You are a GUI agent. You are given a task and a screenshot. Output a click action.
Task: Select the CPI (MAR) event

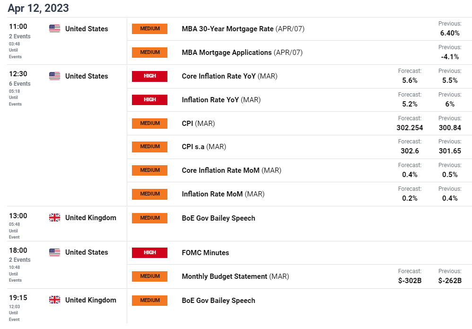(x=299, y=123)
